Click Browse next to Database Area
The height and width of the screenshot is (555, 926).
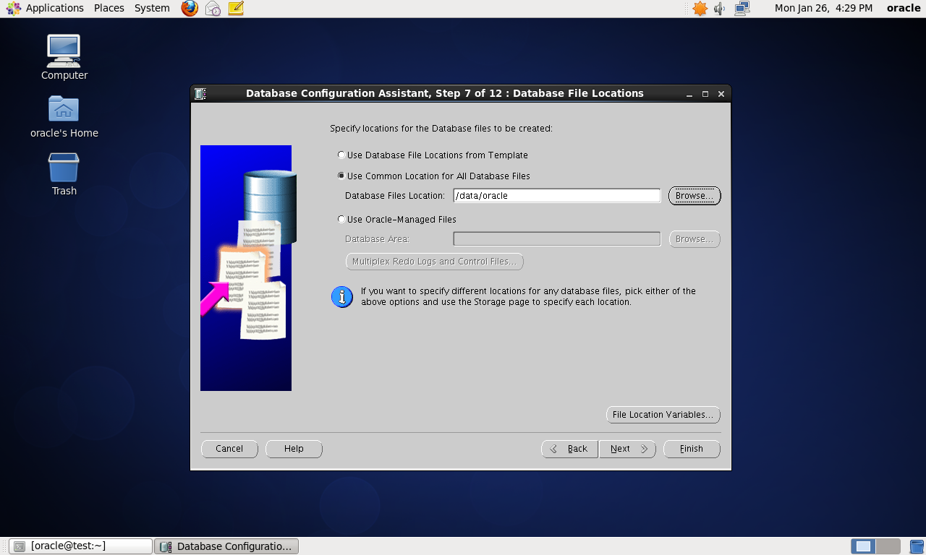point(694,239)
